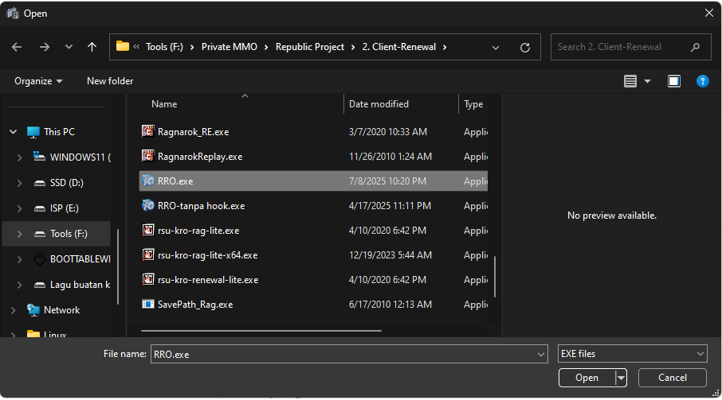The width and height of the screenshot is (722, 400).
Task: Sort files by Type column
Action: [473, 104]
